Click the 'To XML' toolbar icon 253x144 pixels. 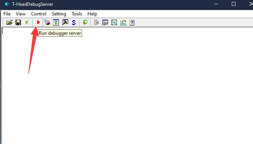[x=123, y=22]
